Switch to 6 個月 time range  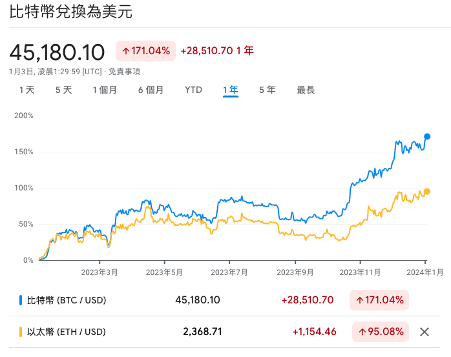[x=151, y=90]
